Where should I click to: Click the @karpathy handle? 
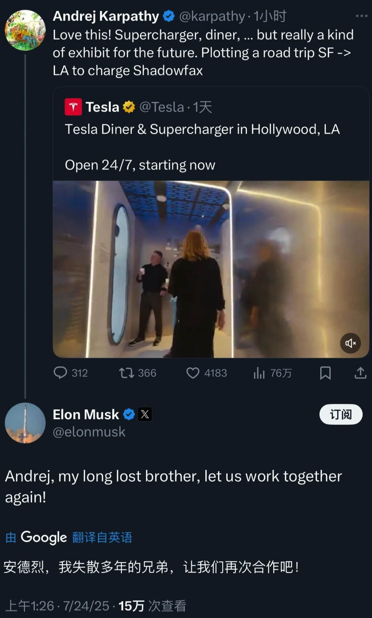[x=212, y=16]
